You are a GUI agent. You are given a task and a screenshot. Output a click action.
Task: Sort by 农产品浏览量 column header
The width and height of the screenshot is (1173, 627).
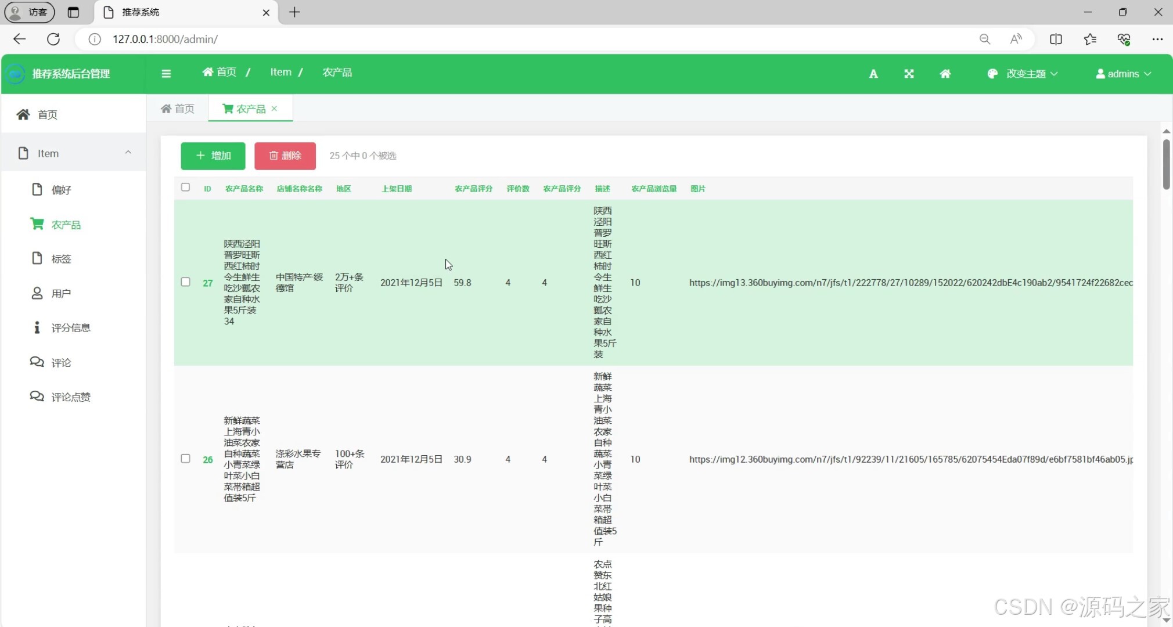tap(654, 189)
